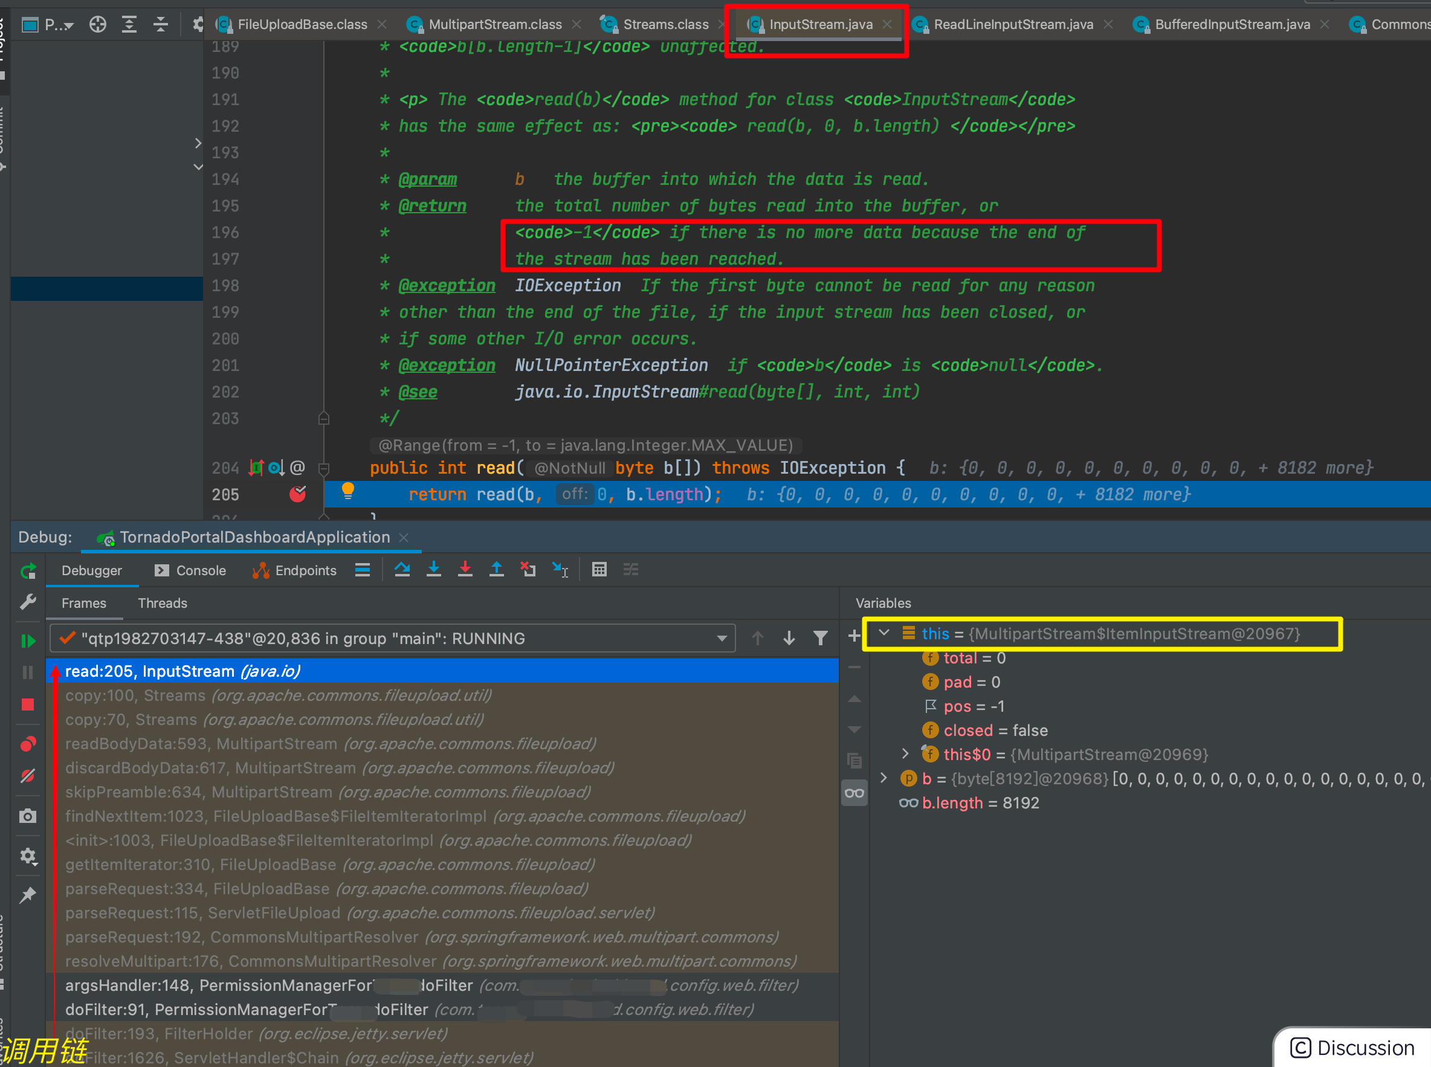
Task: Select previous frame up arrow
Action: point(758,639)
